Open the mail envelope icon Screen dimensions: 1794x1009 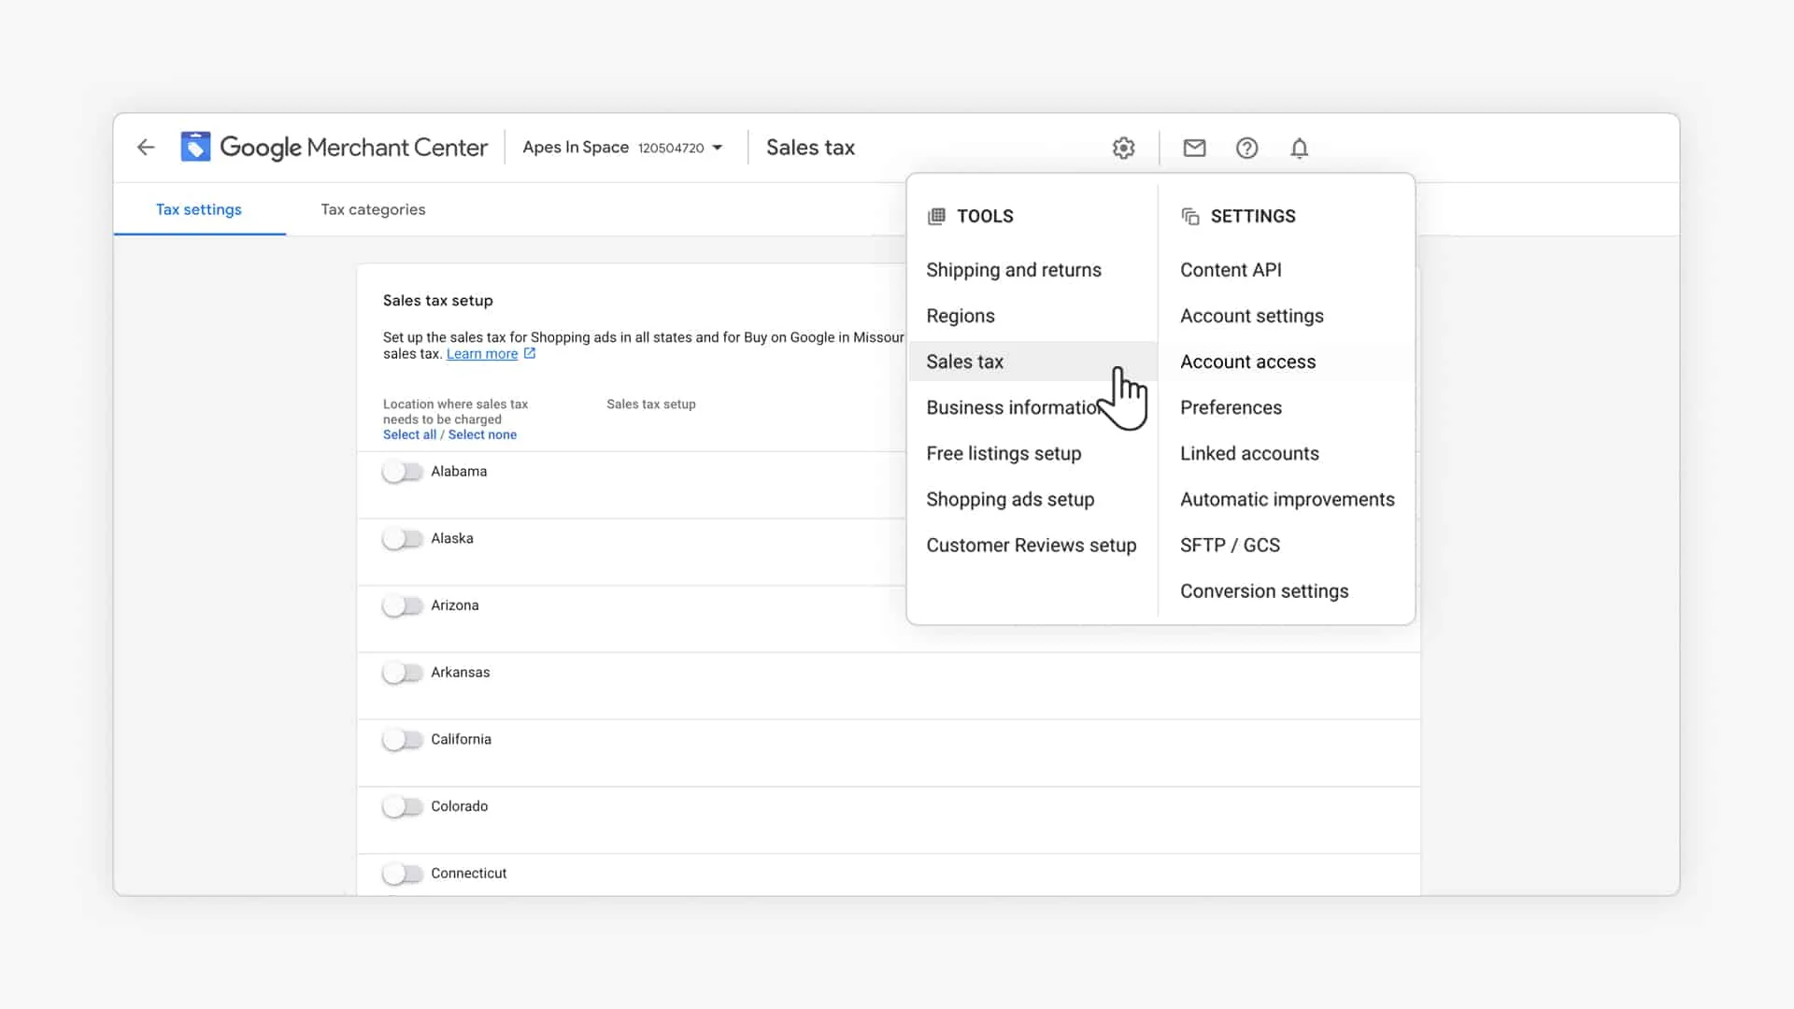pyautogui.click(x=1194, y=148)
